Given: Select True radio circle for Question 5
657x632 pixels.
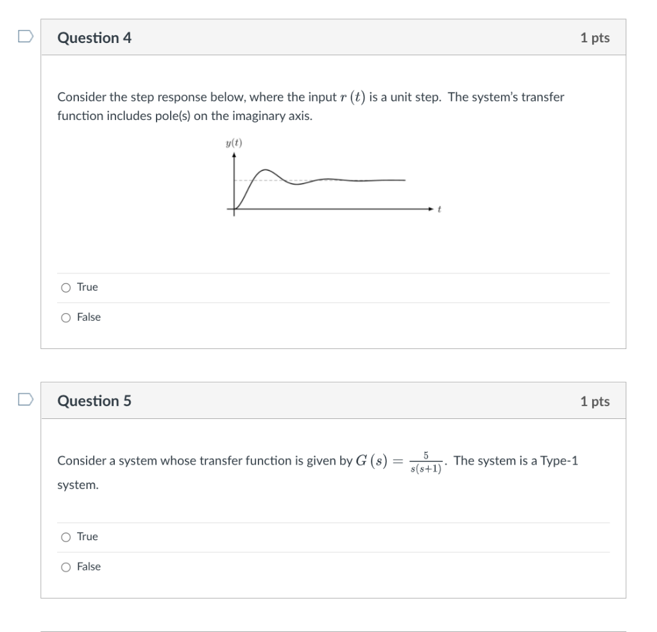Looking at the screenshot, I should [66, 537].
